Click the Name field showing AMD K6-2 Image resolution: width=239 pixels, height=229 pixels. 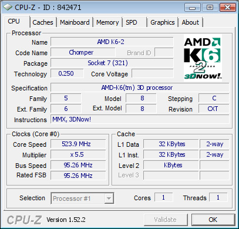click(112, 42)
